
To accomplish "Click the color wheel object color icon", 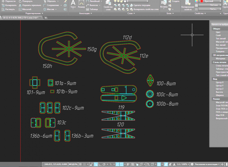I will 196,1.
